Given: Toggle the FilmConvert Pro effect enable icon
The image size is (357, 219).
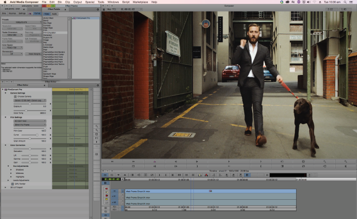Looking at the screenshot, I should [6, 90].
